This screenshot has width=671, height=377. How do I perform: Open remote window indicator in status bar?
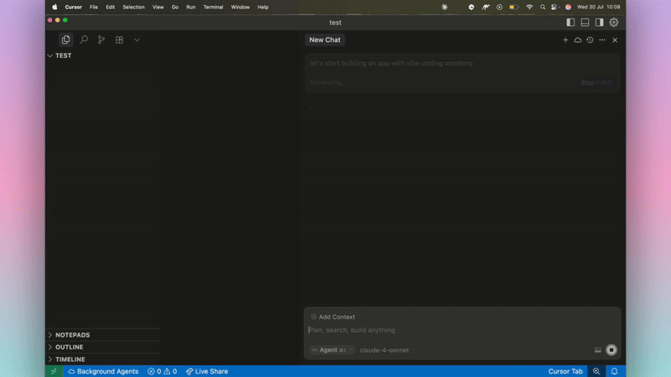pos(55,371)
